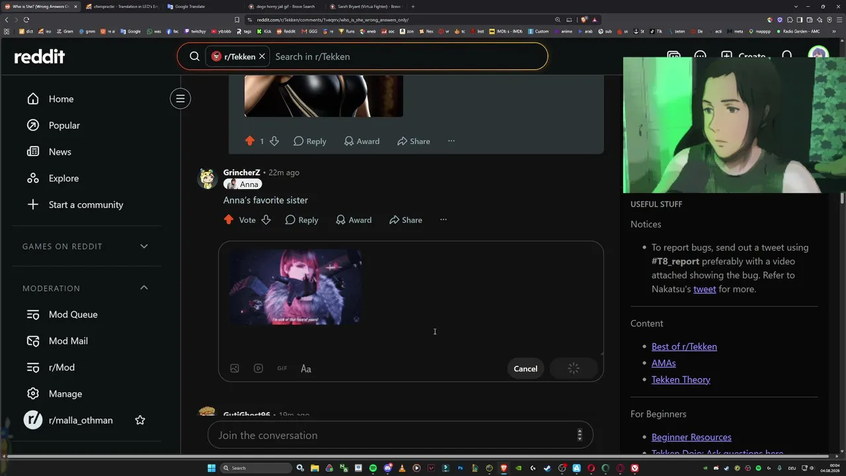Switch to Sarah Bryant Virtua Fighter tab
The width and height of the screenshot is (846, 476).
(365, 7)
